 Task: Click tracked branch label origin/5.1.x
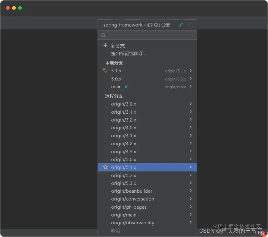click(x=175, y=71)
